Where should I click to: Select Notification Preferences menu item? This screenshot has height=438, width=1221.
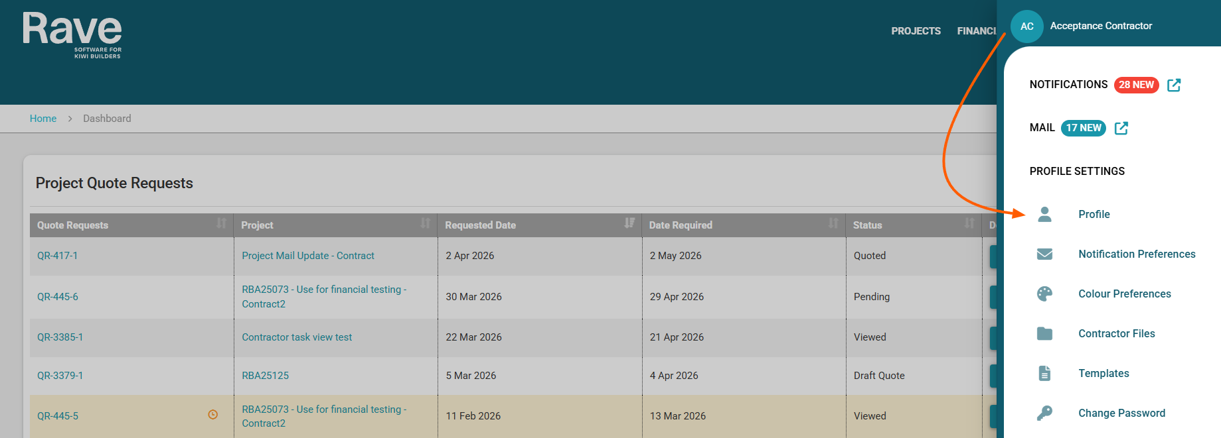(1137, 254)
